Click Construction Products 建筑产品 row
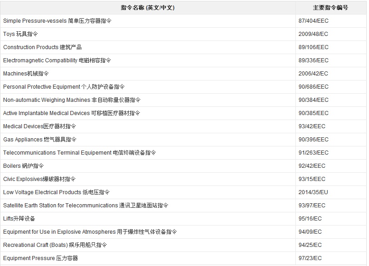The height and width of the screenshot is (266, 369). point(42,47)
